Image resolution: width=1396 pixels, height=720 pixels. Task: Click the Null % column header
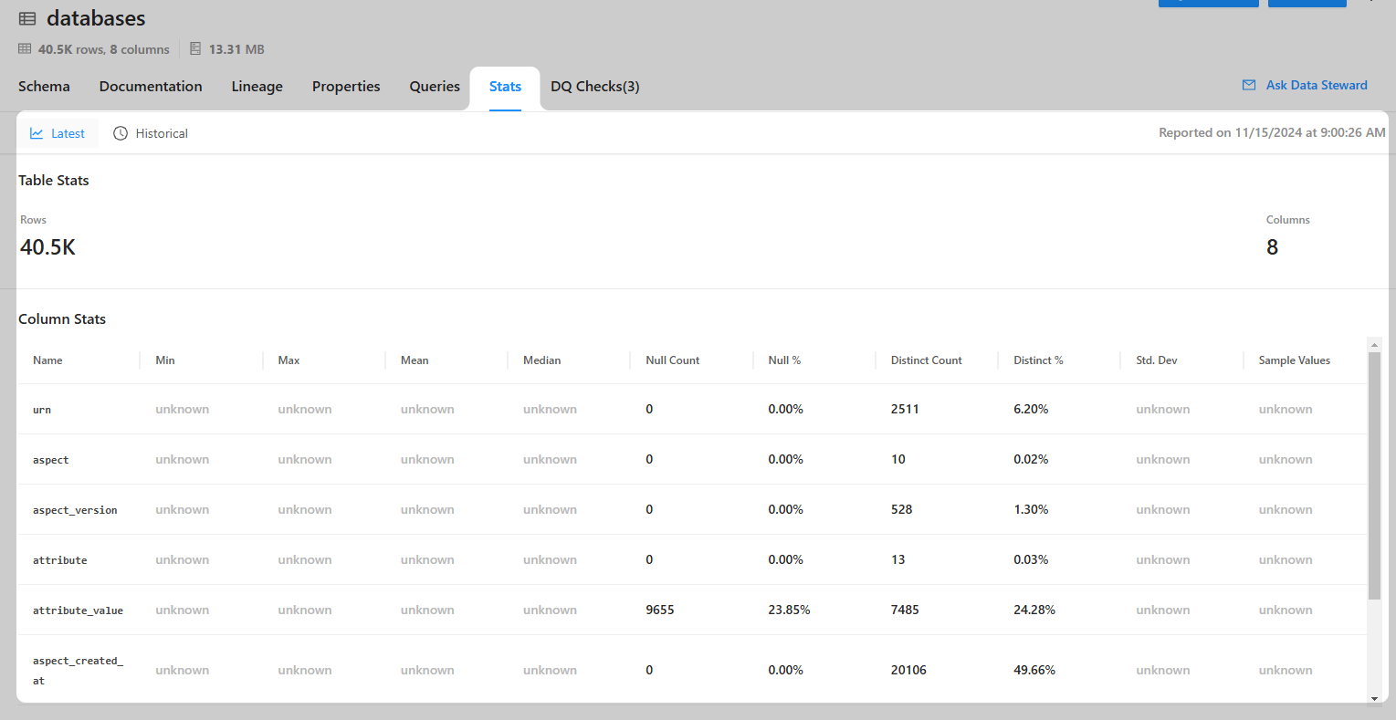[784, 360]
